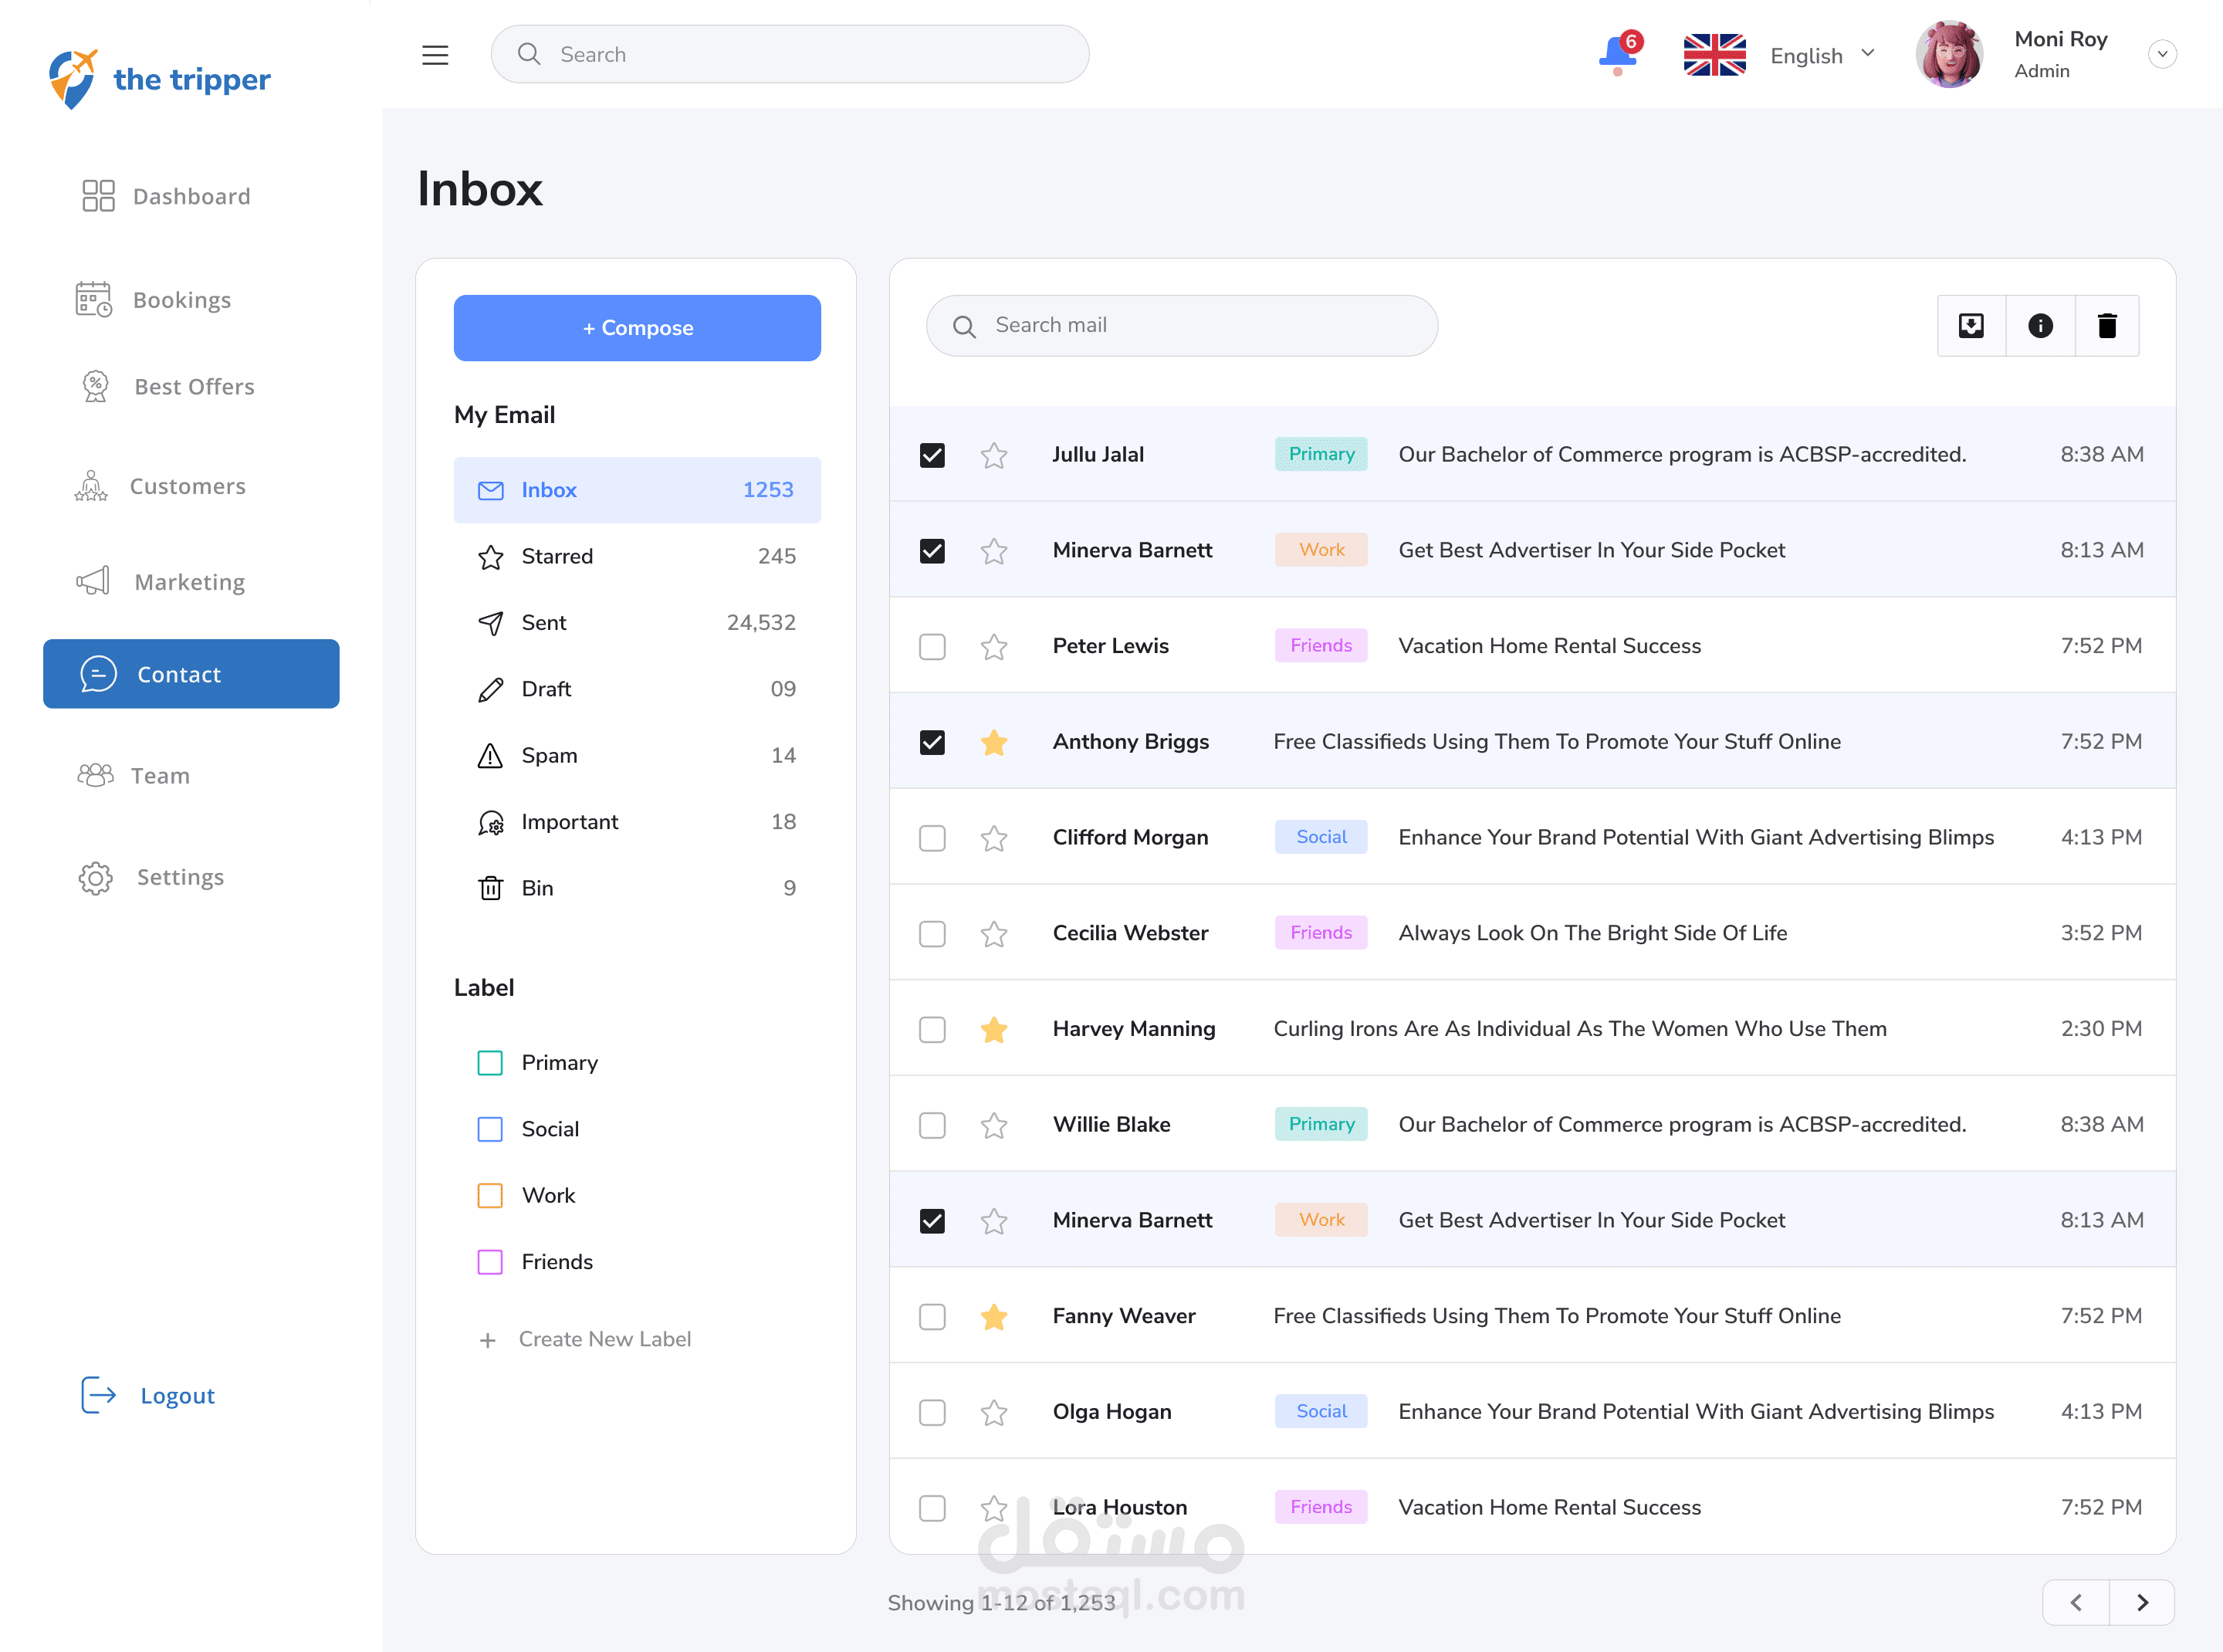
Task: Select the Clifford Morgan email checkbox
Action: 932,838
